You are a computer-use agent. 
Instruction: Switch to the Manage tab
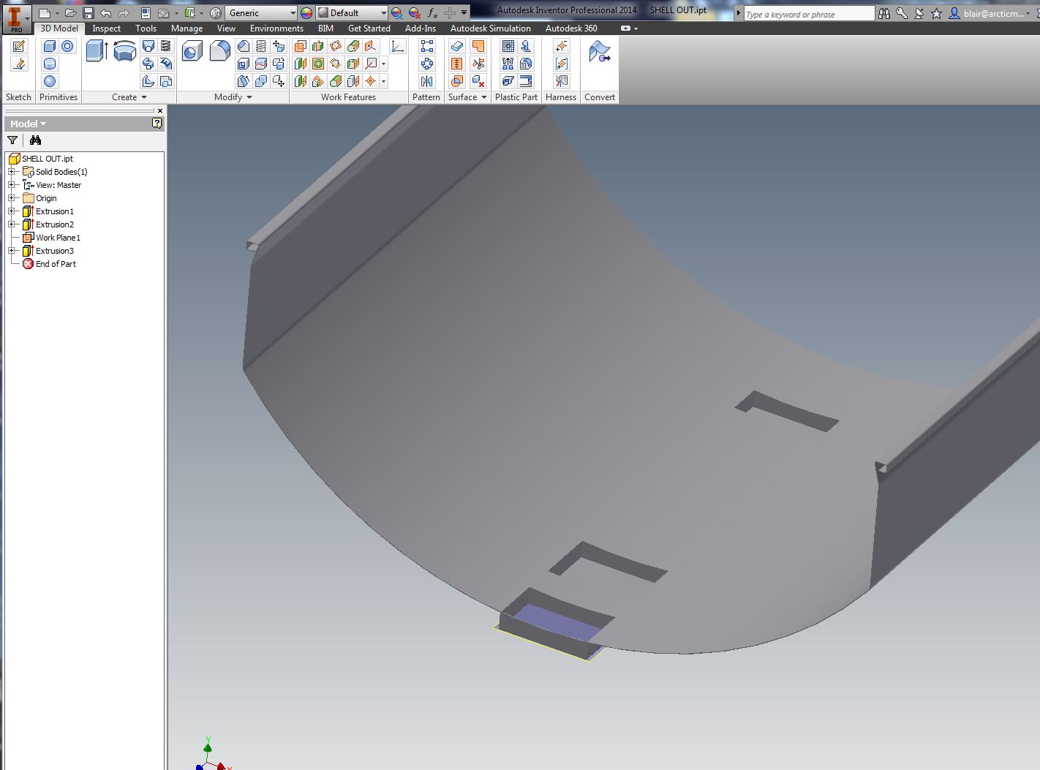coord(186,29)
